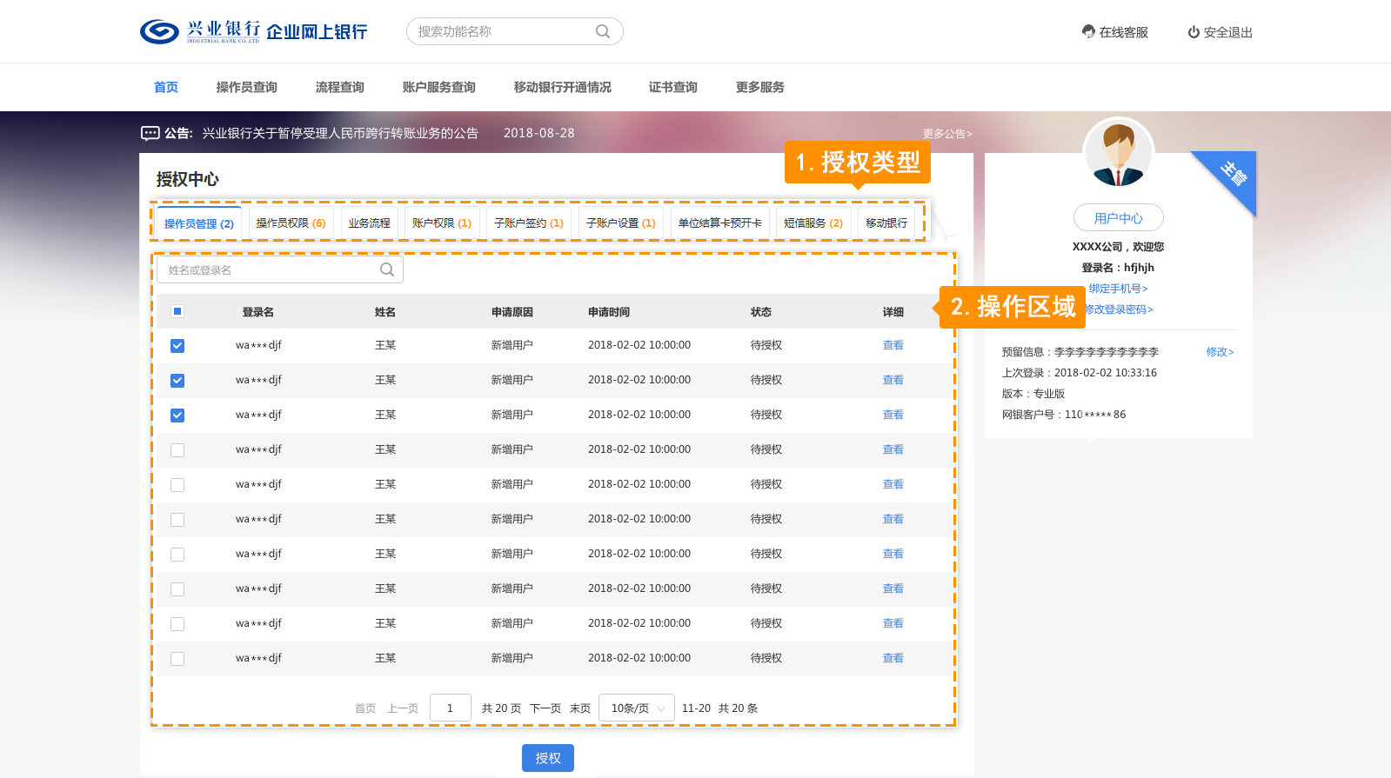
Task: Click the 申请时间 column header
Action: click(x=609, y=312)
